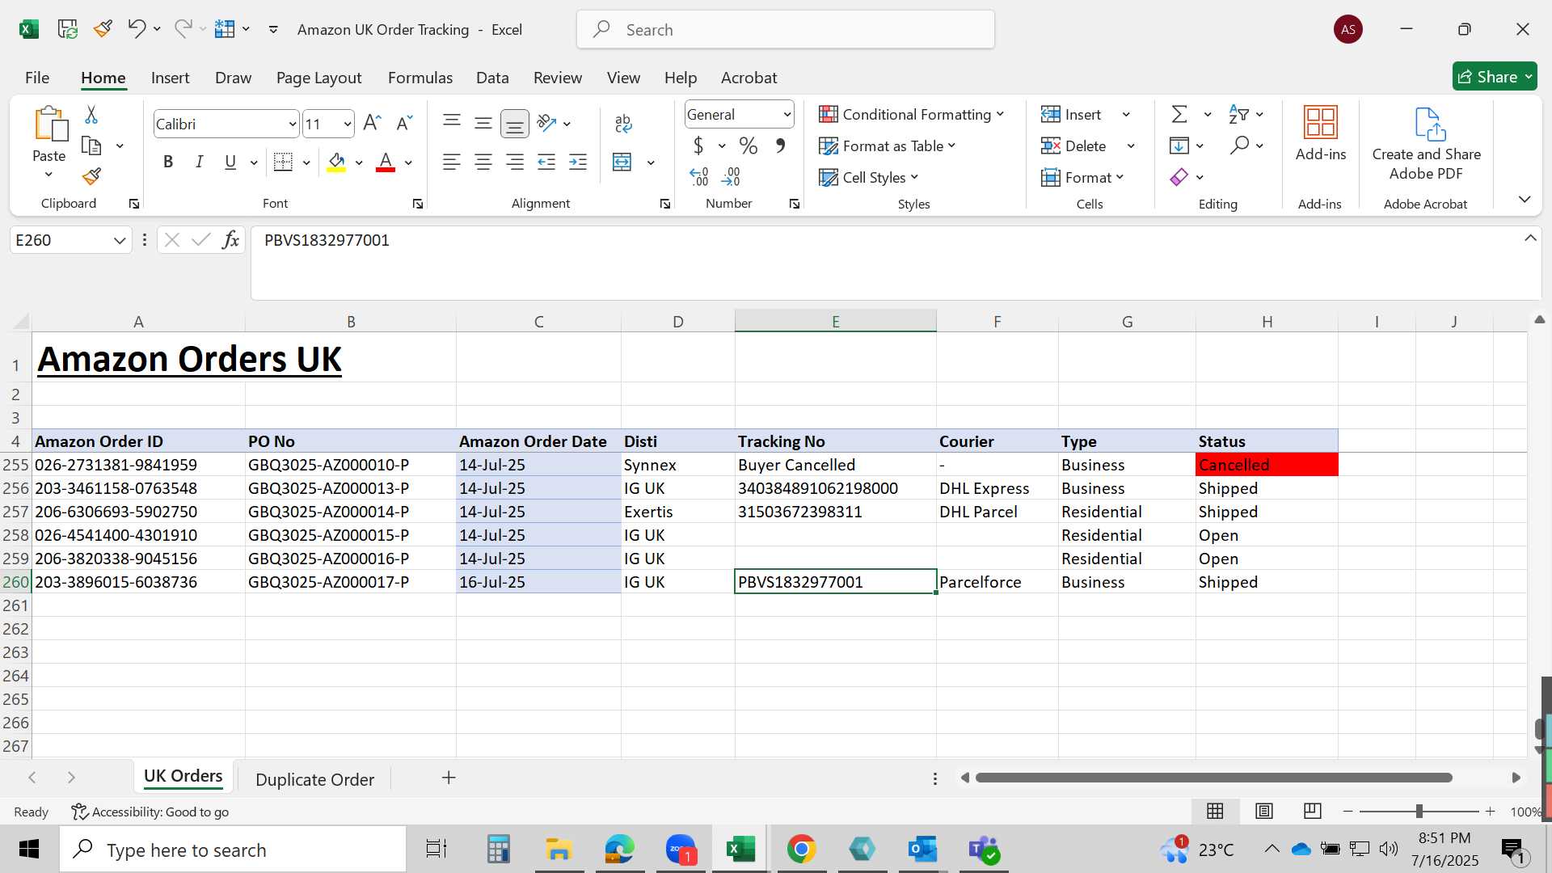Toggle Italic formatting
Screen dimensions: 1552x873
coord(199,162)
